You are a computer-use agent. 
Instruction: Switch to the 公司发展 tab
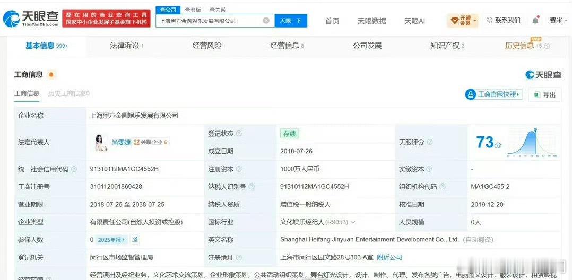point(367,46)
